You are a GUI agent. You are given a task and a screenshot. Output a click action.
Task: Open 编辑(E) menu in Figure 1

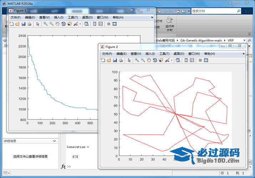pyautogui.click(x=30, y=17)
